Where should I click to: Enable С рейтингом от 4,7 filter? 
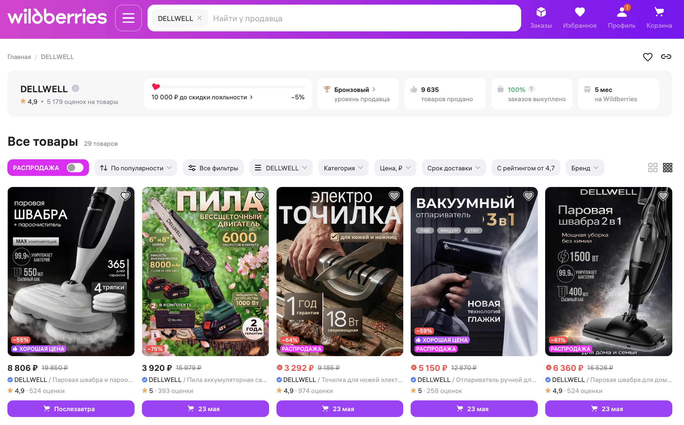[526, 168]
